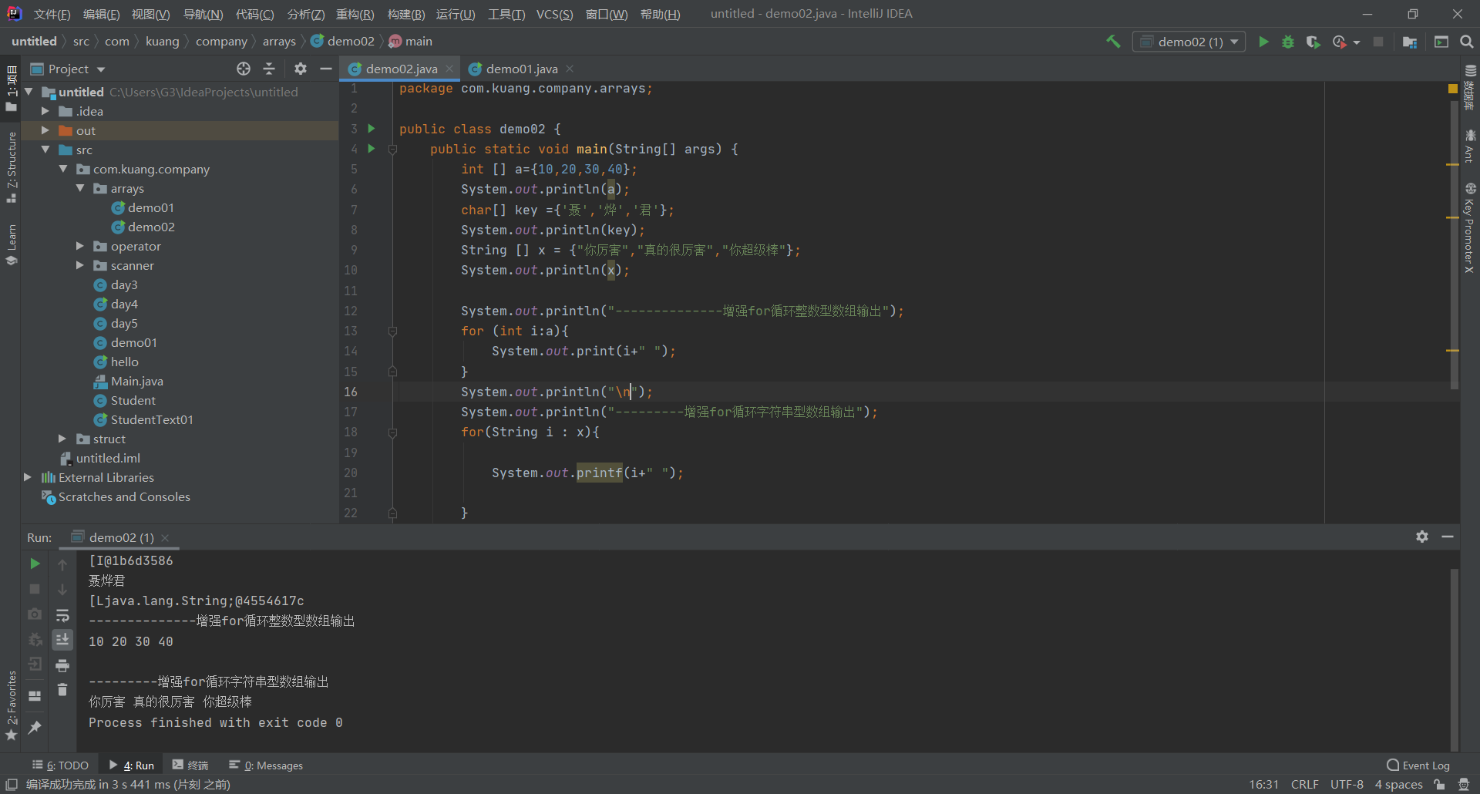Toggle soft-wrap in the Run console
Image resolution: width=1480 pixels, height=794 pixels.
62,615
